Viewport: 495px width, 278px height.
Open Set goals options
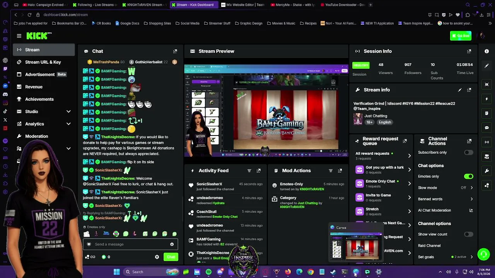445,257
